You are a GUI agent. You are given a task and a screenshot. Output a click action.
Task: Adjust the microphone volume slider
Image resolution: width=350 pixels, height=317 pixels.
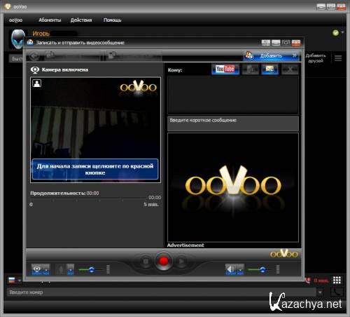click(x=91, y=269)
